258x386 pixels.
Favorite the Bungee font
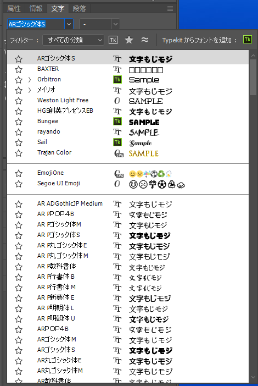coord(19,122)
